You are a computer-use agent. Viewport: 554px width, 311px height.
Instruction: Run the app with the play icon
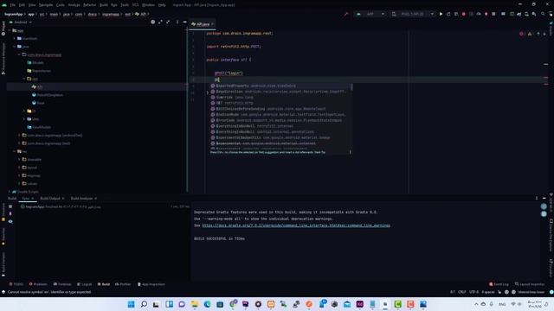[441, 14]
